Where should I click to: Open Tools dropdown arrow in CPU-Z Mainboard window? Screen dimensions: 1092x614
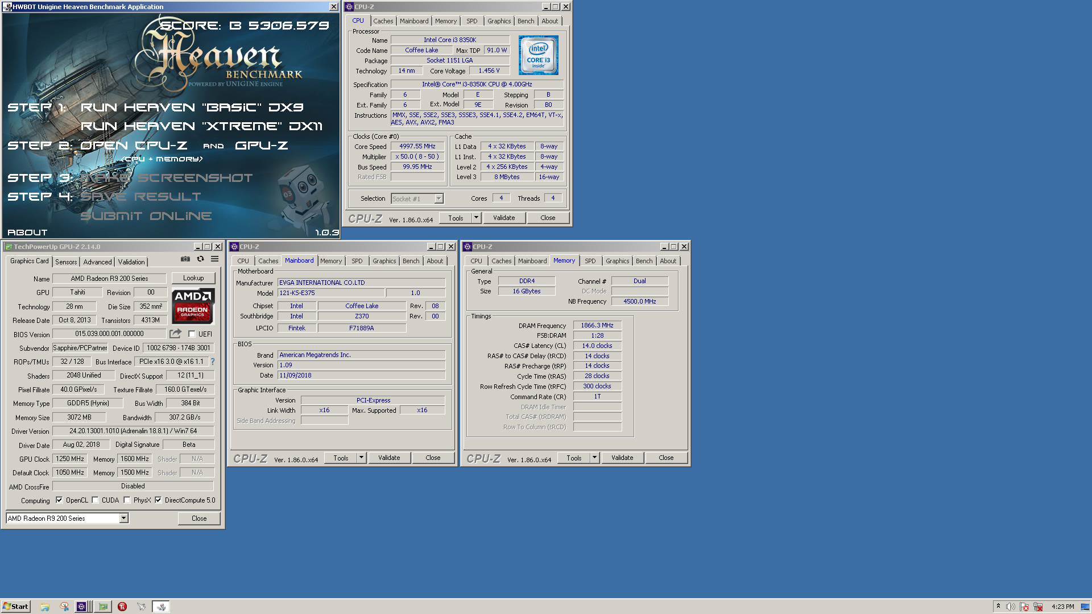click(361, 458)
